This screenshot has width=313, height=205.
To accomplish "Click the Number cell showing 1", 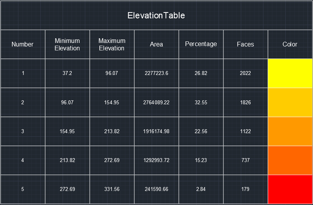I will pos(23,73).
